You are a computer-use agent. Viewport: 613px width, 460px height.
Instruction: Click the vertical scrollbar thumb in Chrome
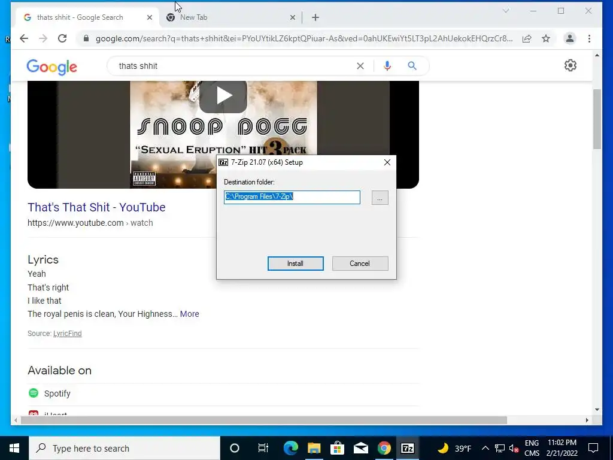click(x=597, y=119)
